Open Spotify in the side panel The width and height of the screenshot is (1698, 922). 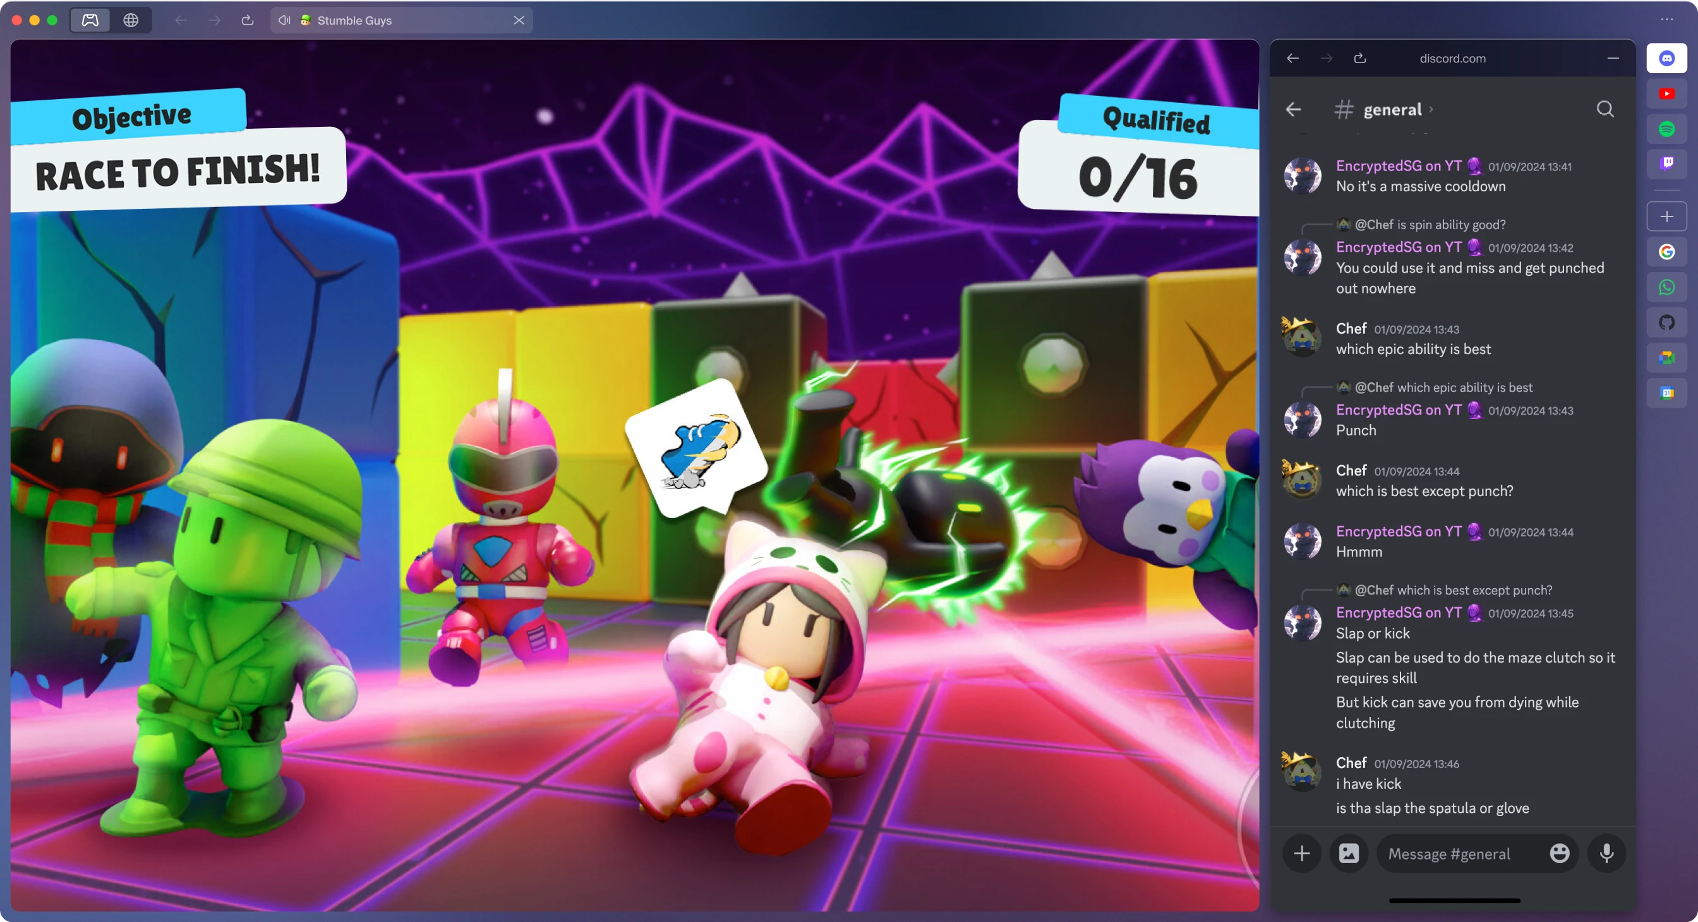1666,128
